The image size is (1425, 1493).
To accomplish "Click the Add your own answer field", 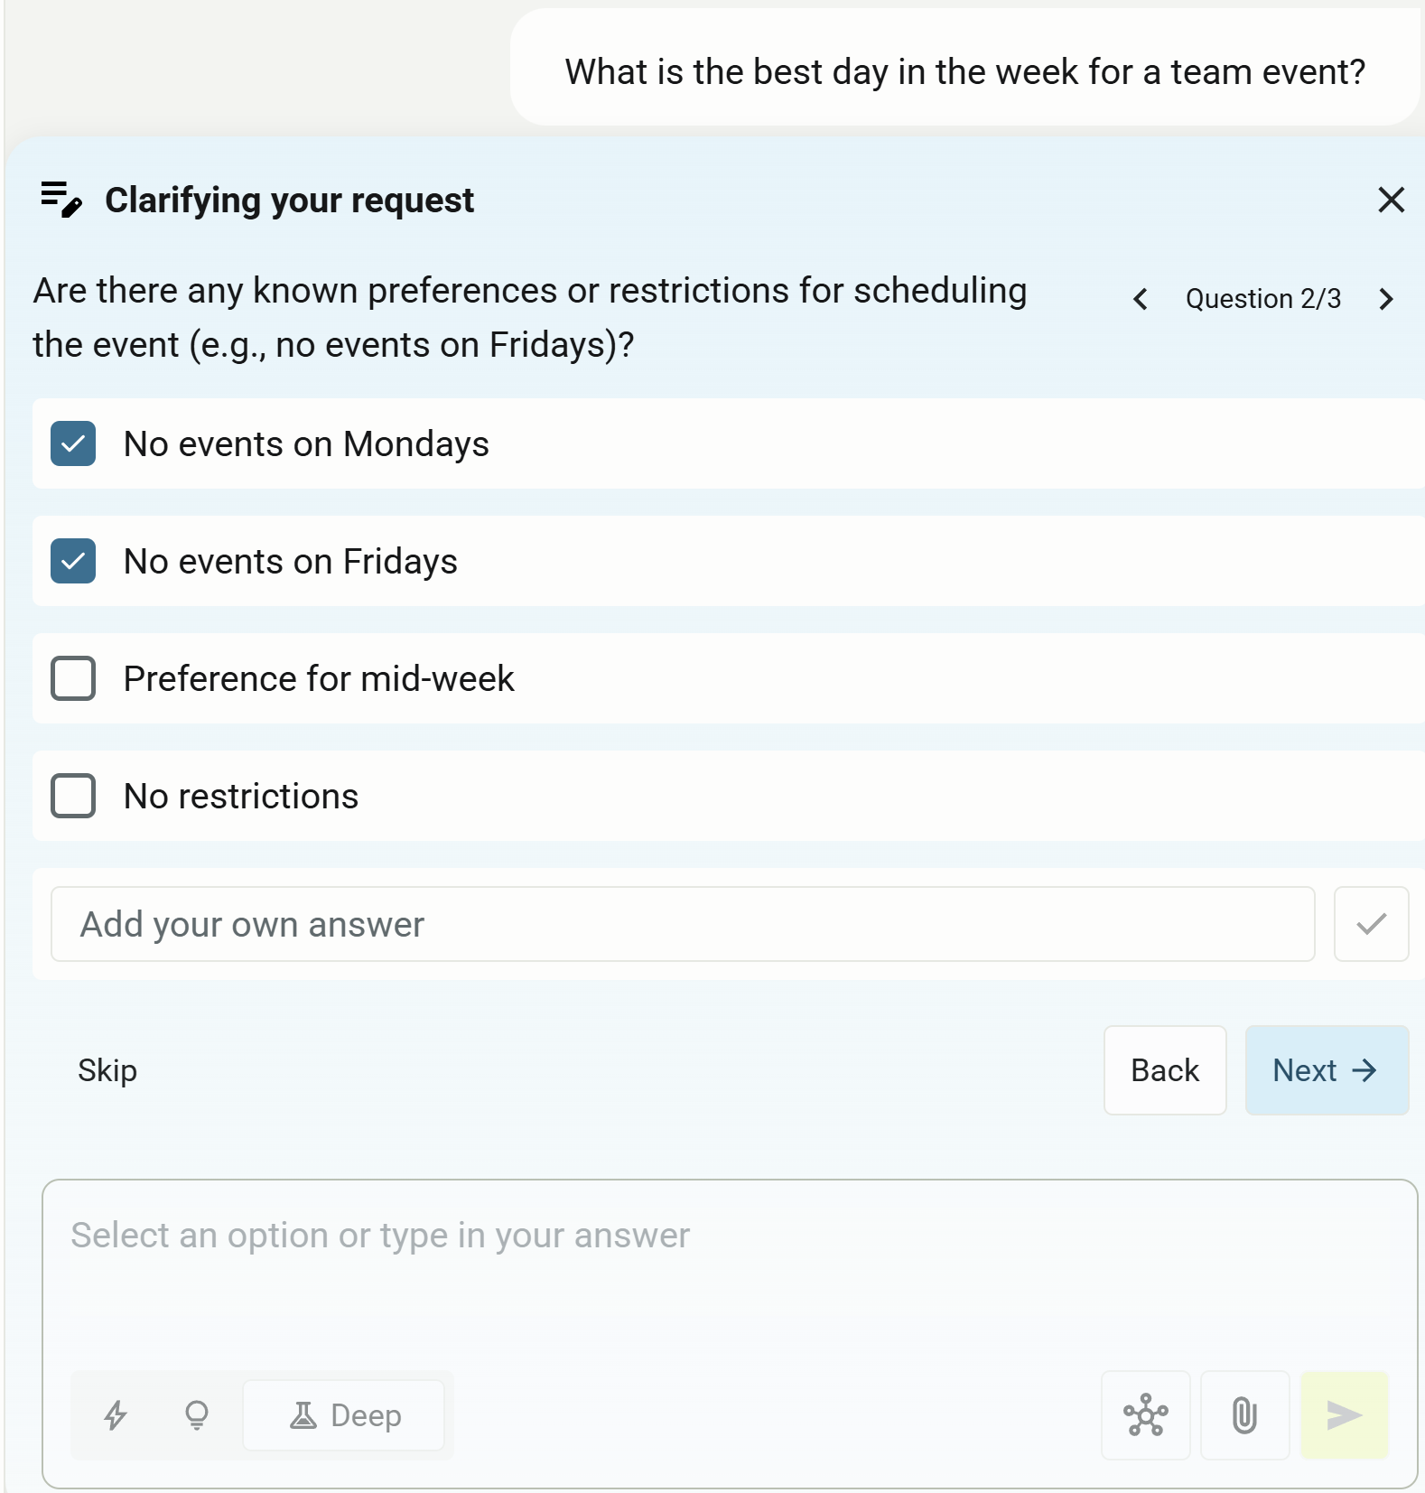I will point(684,923).
